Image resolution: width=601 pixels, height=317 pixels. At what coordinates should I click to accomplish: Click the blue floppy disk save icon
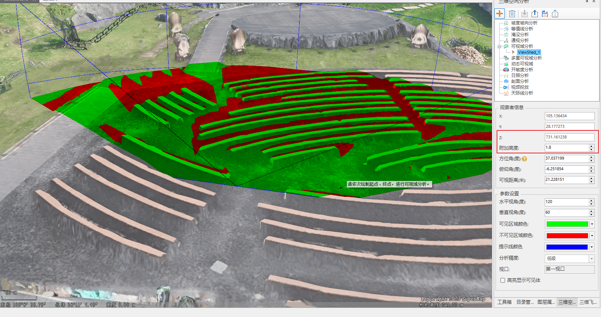tap(545, 14)
